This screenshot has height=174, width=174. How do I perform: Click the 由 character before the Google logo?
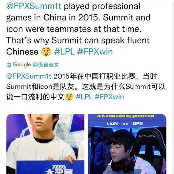click(9, 65)
